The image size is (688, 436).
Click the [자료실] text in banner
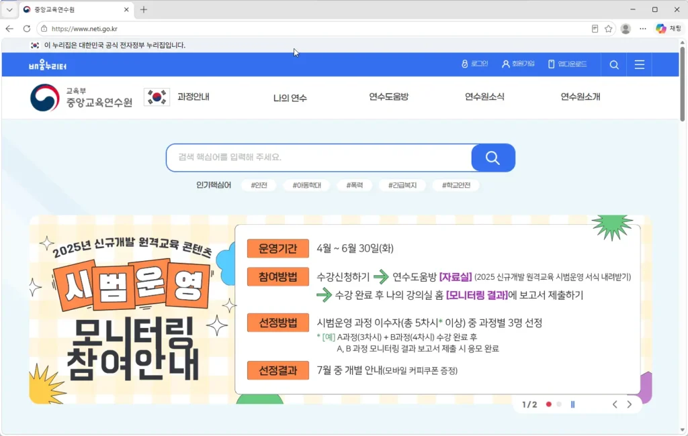pos(456,277)
